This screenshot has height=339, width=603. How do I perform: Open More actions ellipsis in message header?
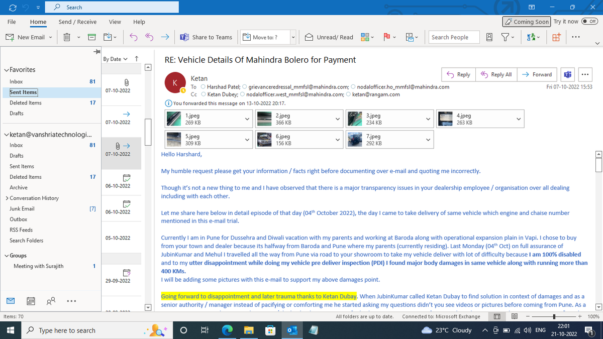pos(584,74)
